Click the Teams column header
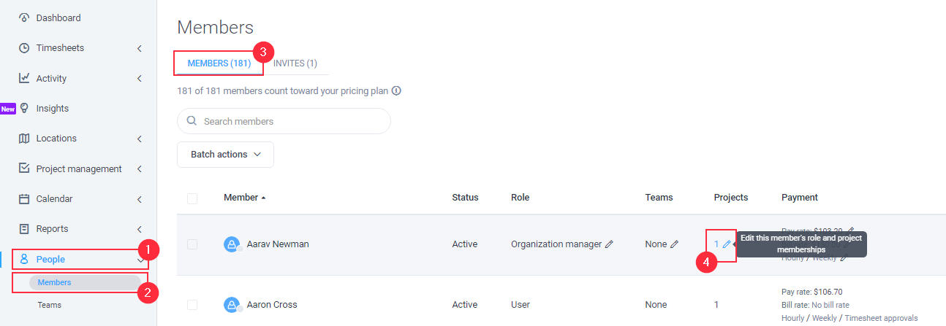 (x=659, y=198)
